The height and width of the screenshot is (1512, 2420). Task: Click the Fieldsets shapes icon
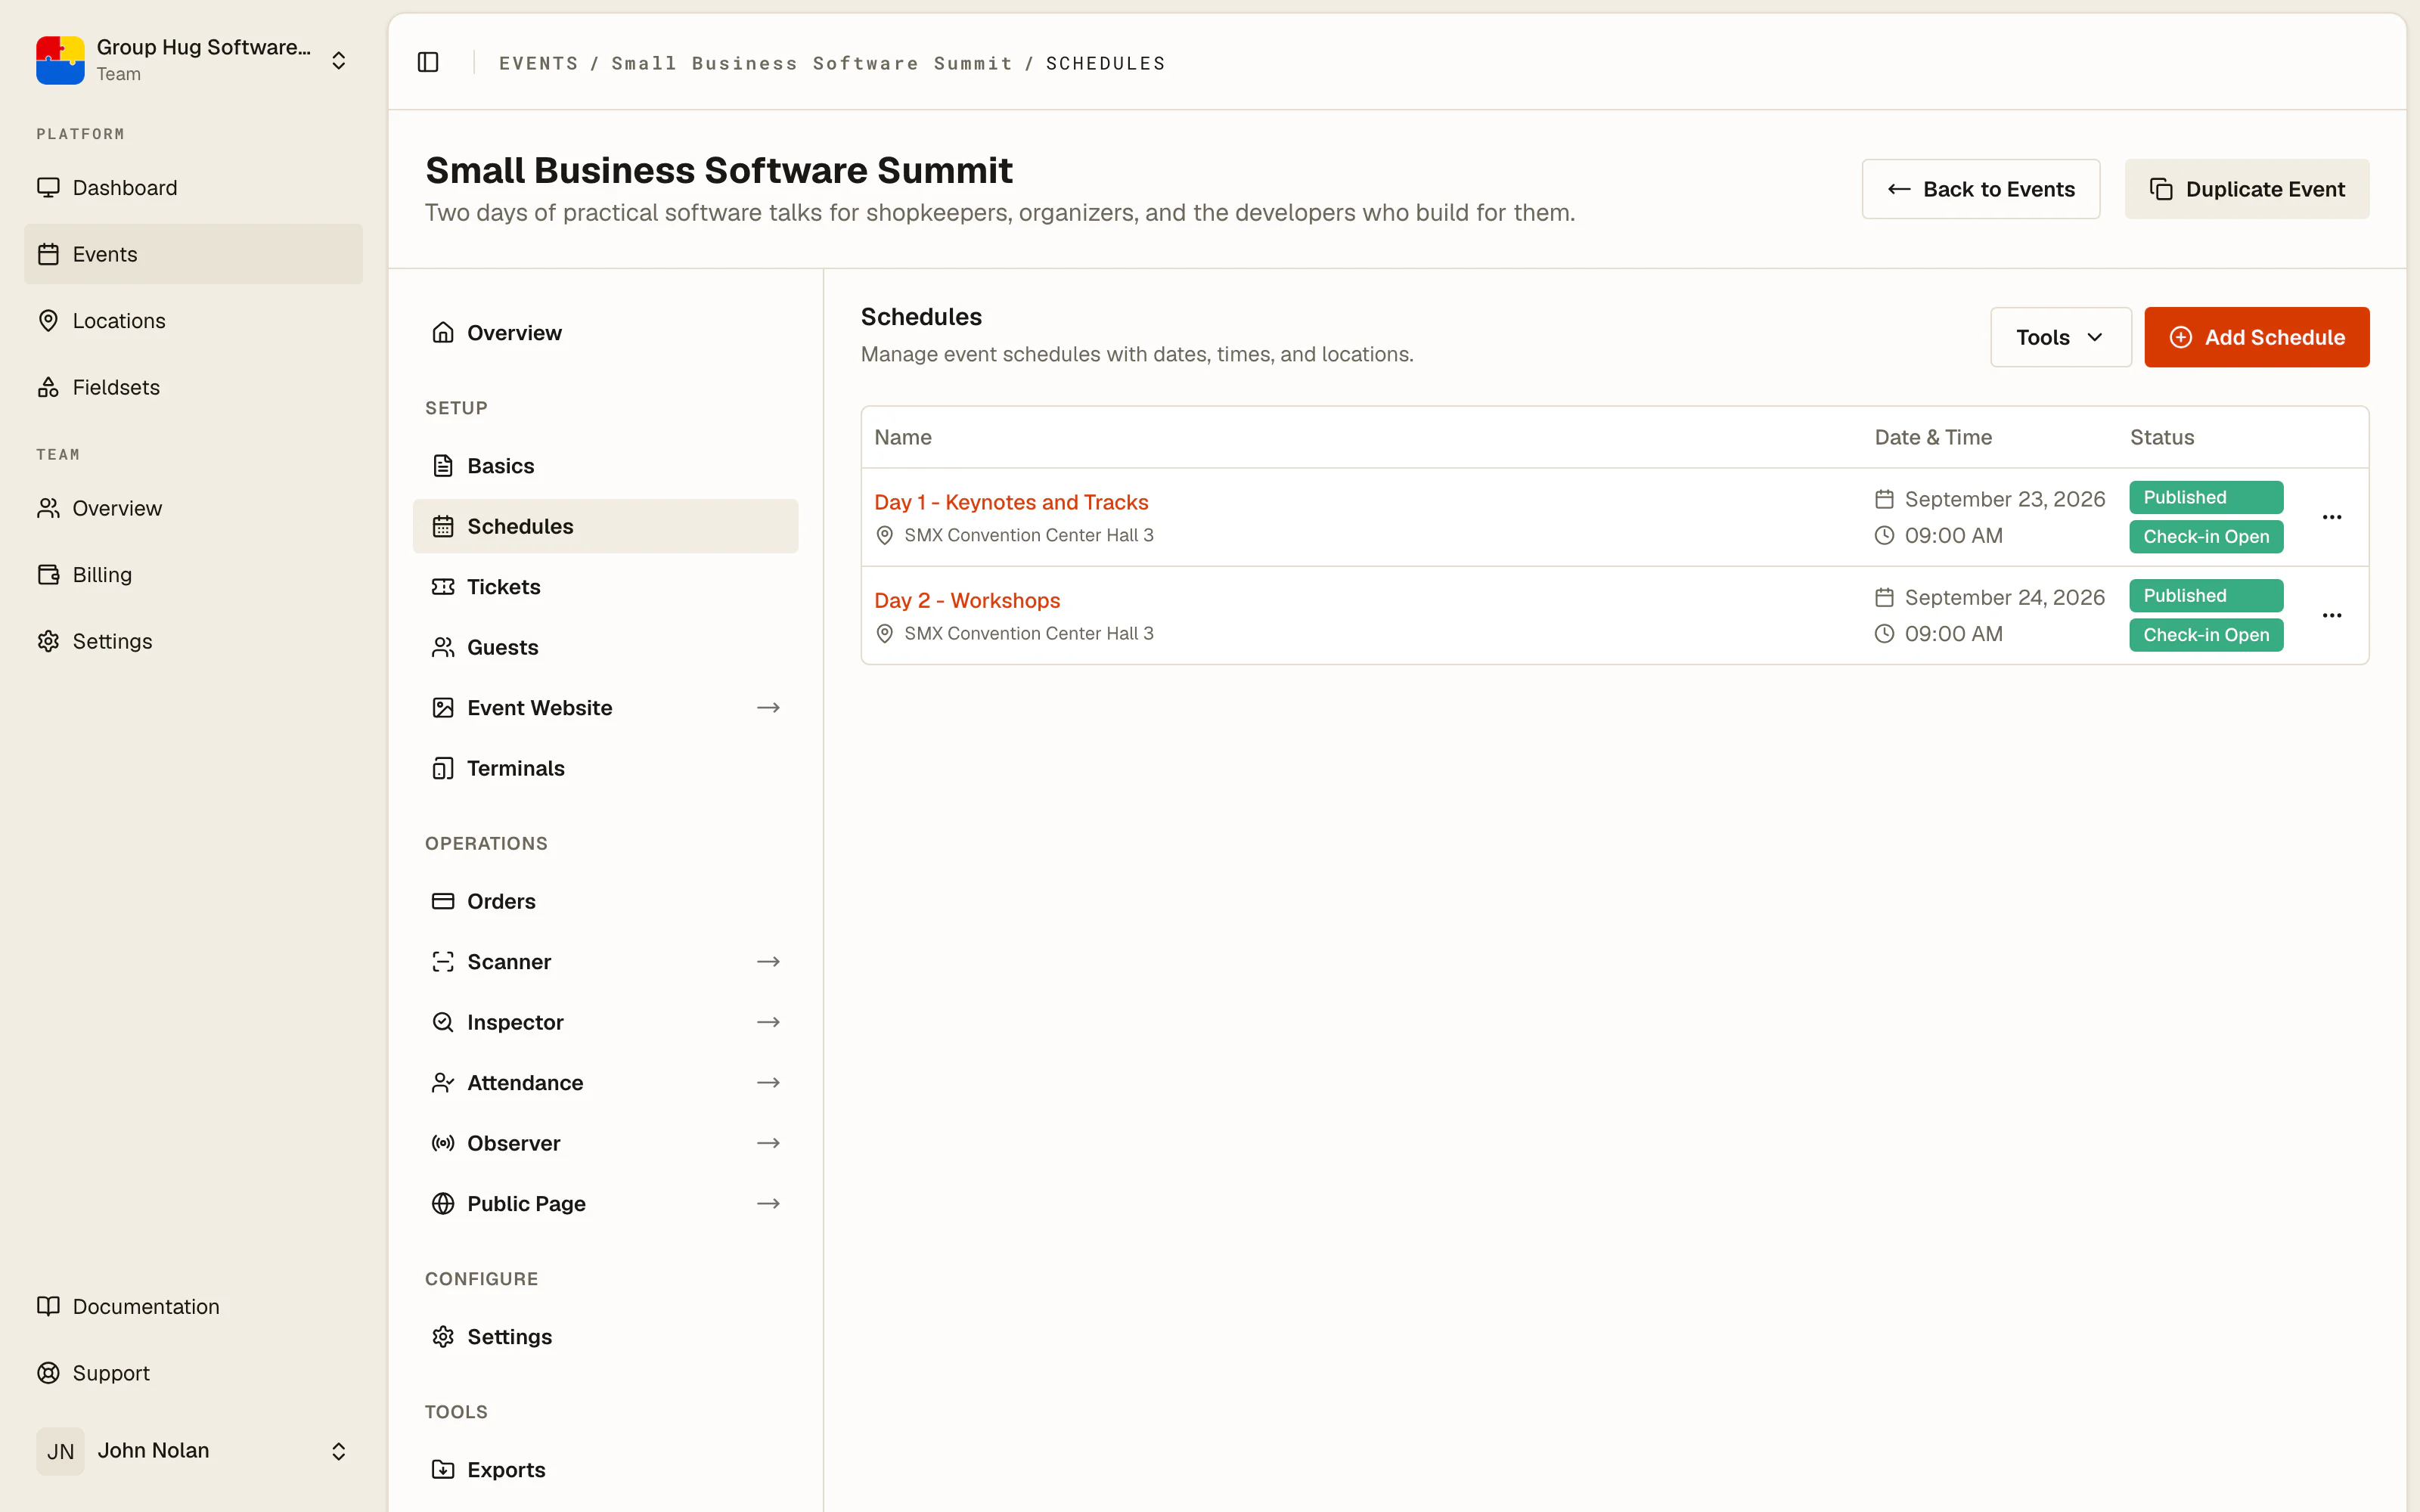click(48, 387)
